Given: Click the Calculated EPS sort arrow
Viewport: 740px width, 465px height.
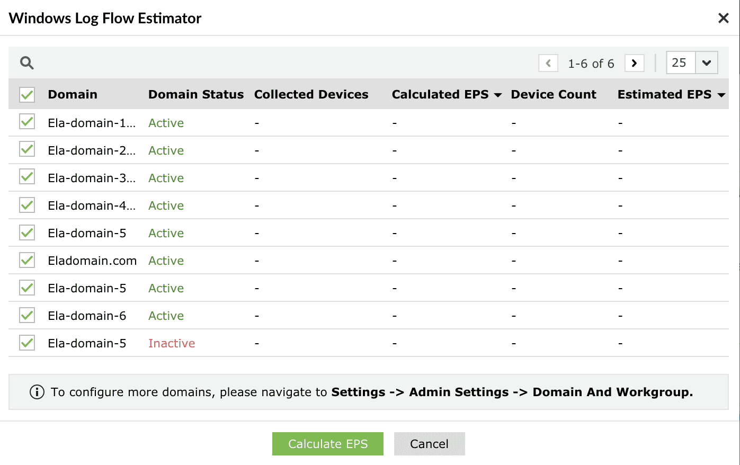Looking at the screenshot, I should (498, 95).
